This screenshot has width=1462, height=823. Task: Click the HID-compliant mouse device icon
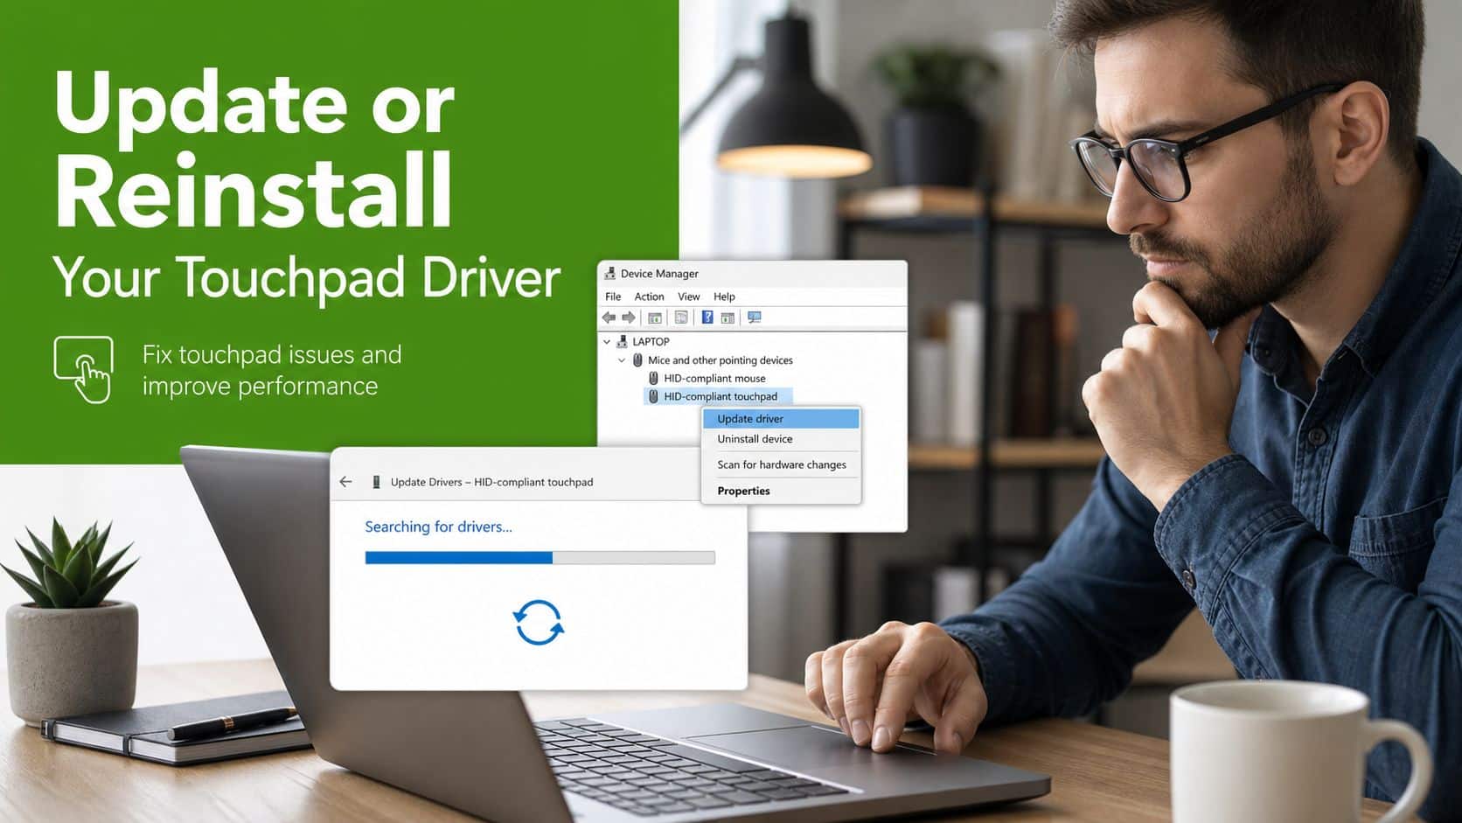point(653,379)
